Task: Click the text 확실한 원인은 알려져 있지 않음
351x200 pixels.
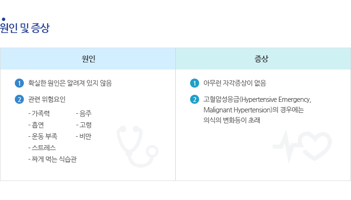Action: pyautogui.click(x=70, y=83)
